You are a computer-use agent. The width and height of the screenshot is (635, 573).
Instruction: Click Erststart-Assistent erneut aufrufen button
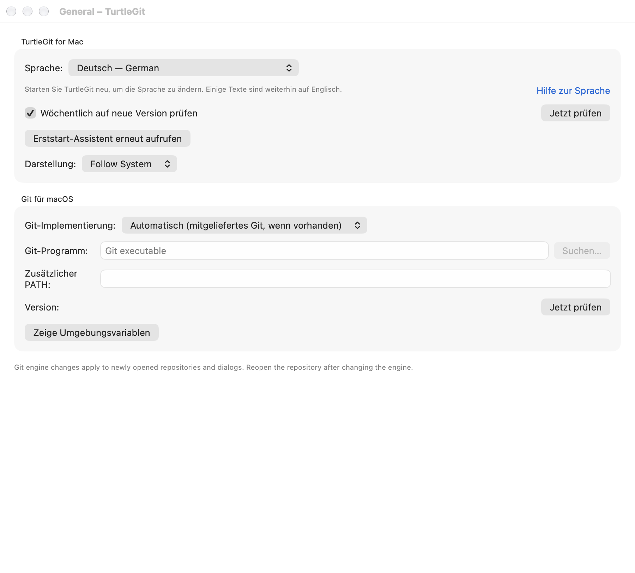click(108, 138)
